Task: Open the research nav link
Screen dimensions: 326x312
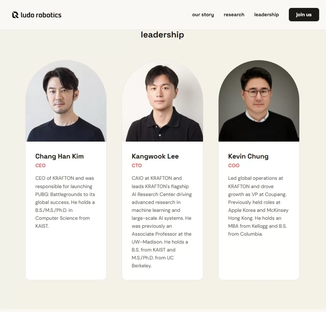Action: point(234,15)
